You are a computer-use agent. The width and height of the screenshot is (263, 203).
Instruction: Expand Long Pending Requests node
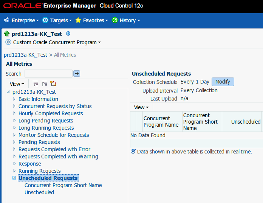point(14,121)
